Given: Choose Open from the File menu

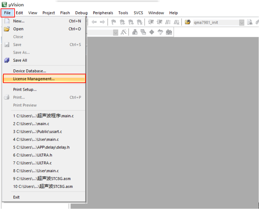Looking at the screenshot, I should (44, 29).
